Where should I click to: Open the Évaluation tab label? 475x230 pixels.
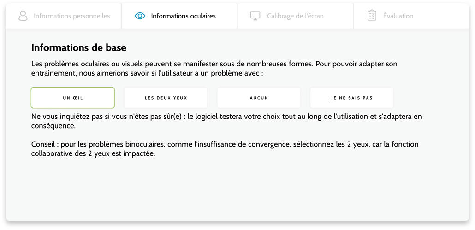pos(398,16)
